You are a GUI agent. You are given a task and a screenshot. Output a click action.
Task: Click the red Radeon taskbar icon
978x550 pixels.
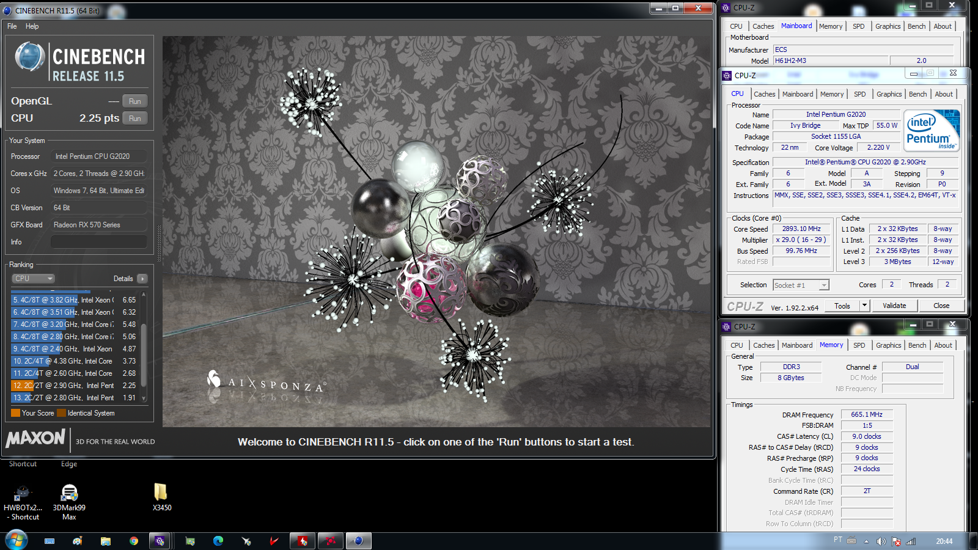tap(331, 541)
